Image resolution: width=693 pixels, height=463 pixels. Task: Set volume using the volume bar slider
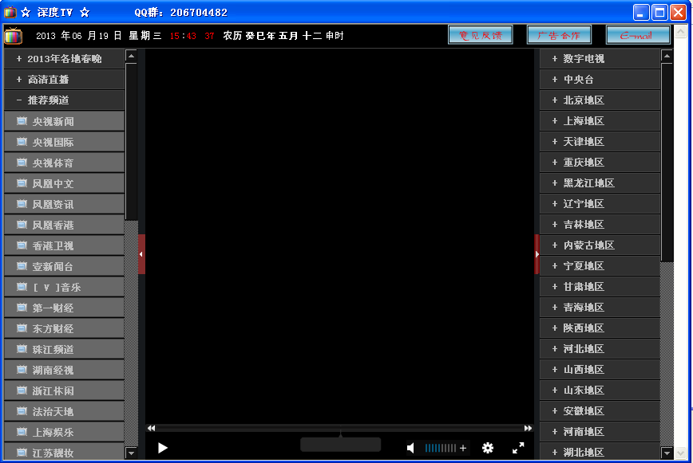[440, 448]
